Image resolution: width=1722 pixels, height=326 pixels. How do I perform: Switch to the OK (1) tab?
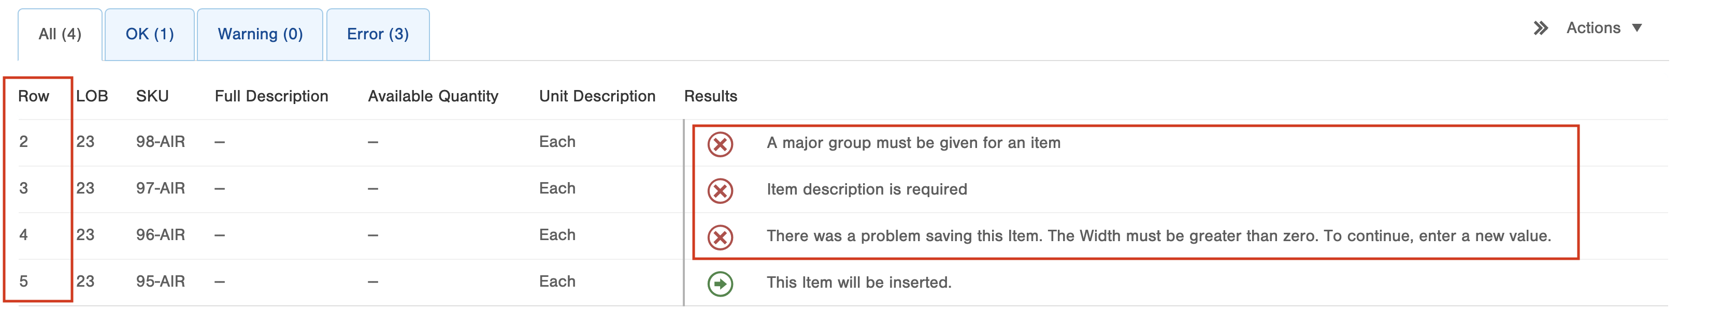[x=150, y=34]
